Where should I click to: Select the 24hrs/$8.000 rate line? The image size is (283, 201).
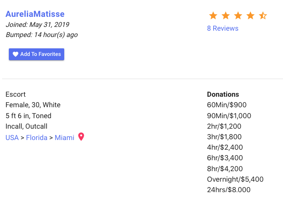(x=229, y=190)
